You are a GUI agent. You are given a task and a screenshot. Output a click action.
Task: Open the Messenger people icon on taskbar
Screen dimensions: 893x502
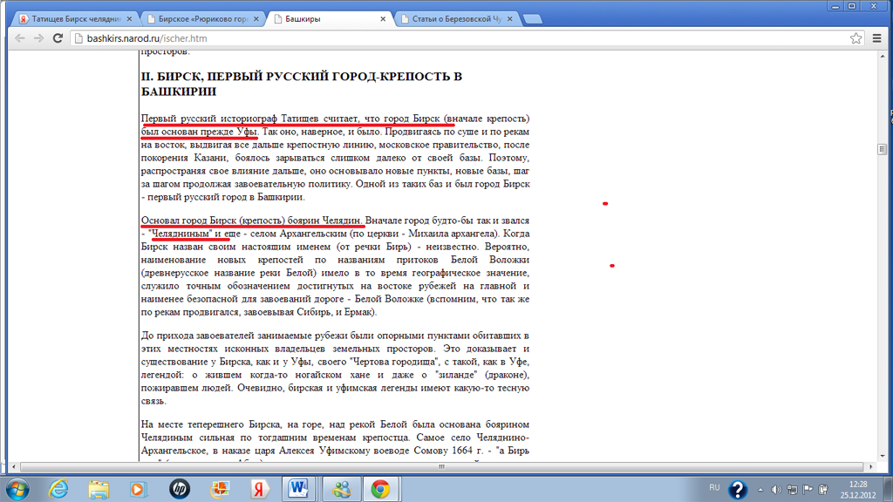click(341, 489)
